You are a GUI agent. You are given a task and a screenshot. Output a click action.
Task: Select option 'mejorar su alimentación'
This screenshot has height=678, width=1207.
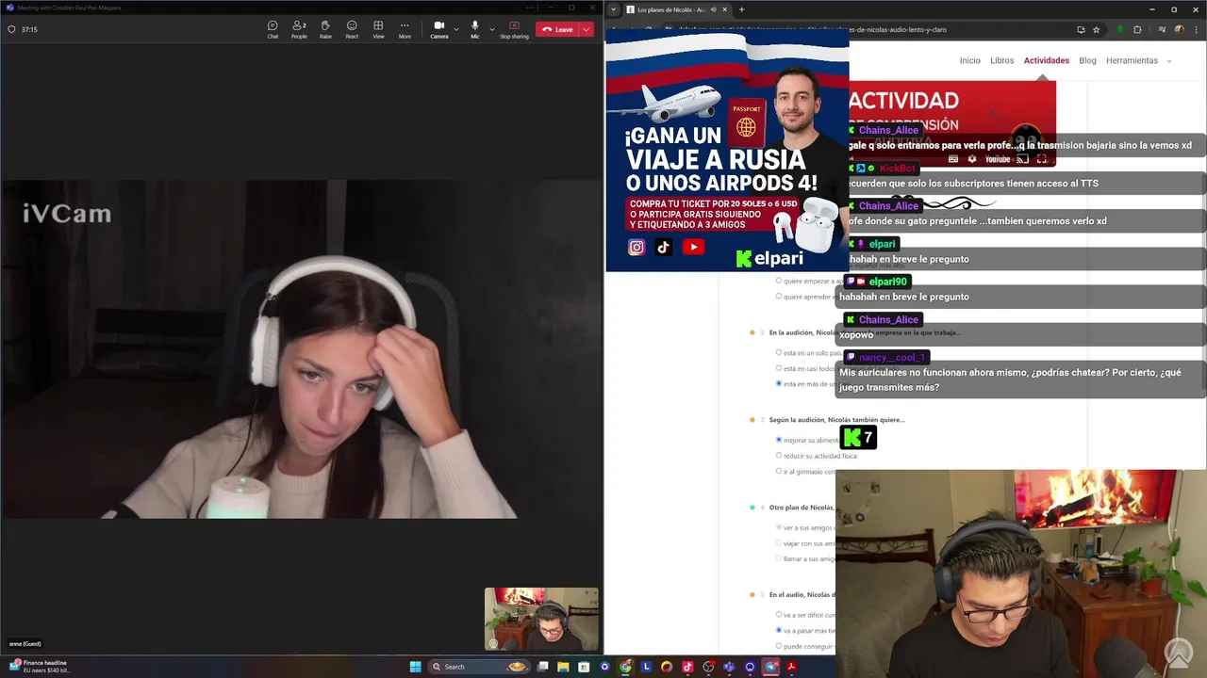point(779,440)
